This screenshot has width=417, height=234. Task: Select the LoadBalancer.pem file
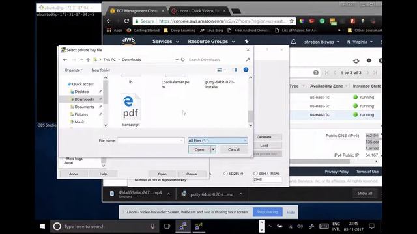click(x=175, y=84)
